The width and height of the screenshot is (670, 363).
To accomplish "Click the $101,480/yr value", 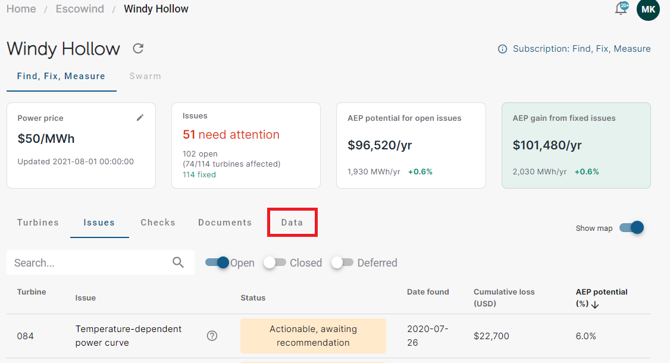I will point(547,145).
